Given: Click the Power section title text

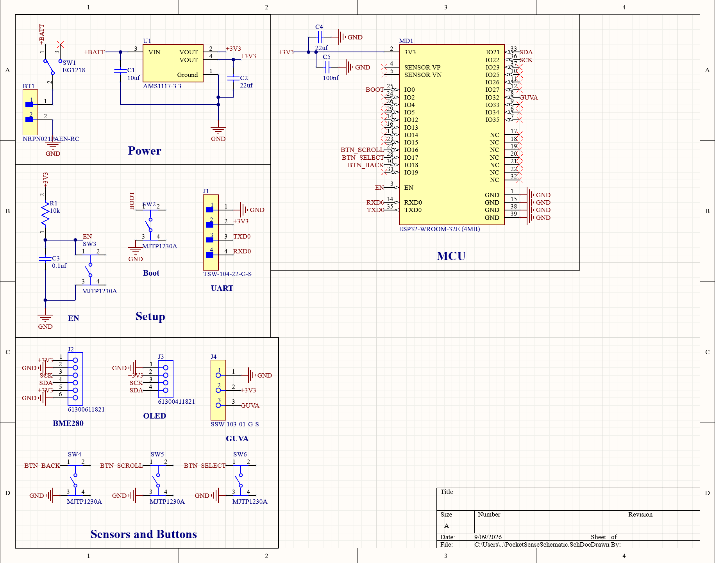Looking at the screenshot, I should (145, 151).
